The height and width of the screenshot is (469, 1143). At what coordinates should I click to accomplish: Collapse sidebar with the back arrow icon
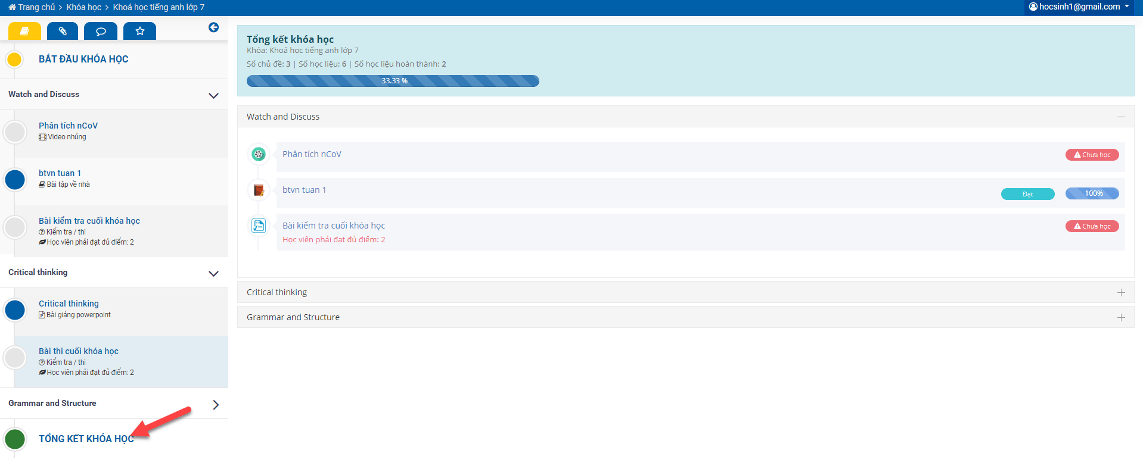[213, 27]
